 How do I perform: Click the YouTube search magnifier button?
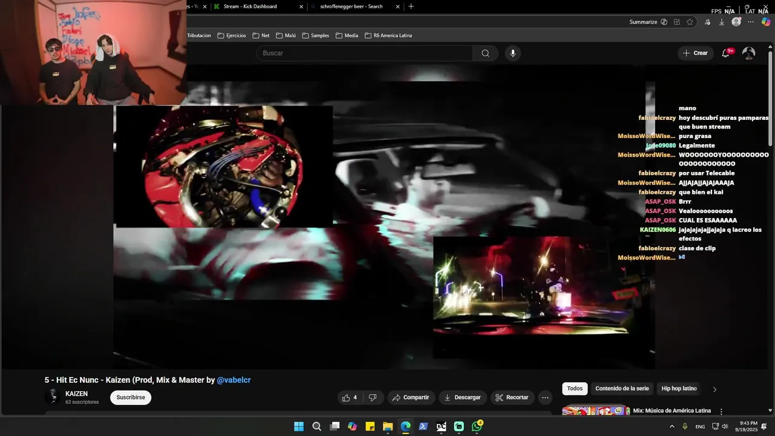(485, 53)
